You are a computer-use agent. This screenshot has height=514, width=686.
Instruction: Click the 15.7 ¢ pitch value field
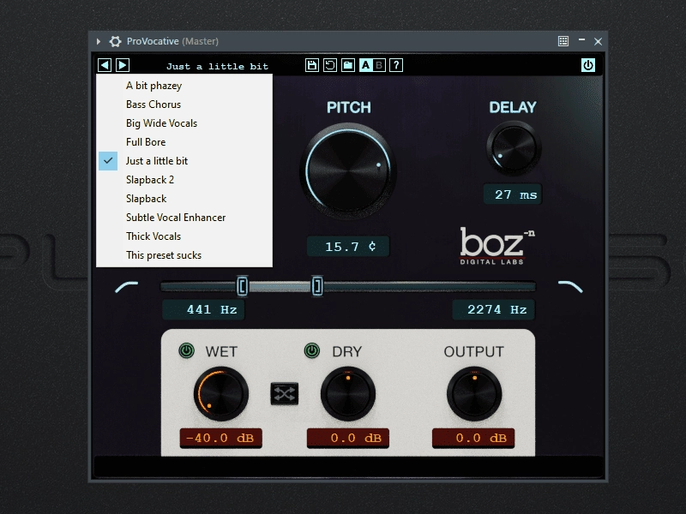point(348,247)
